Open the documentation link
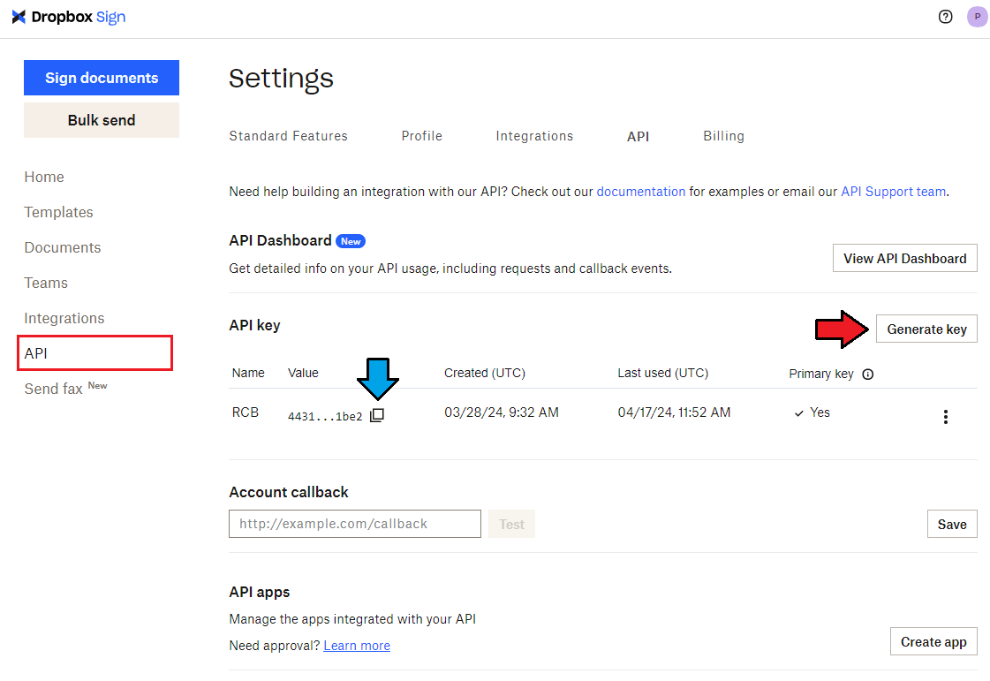Viewport: 990px width, 681px height. tap(641, 192)
